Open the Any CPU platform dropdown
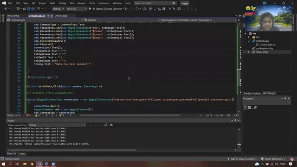The width and height of the screenshot is (297, 167). 76,9
